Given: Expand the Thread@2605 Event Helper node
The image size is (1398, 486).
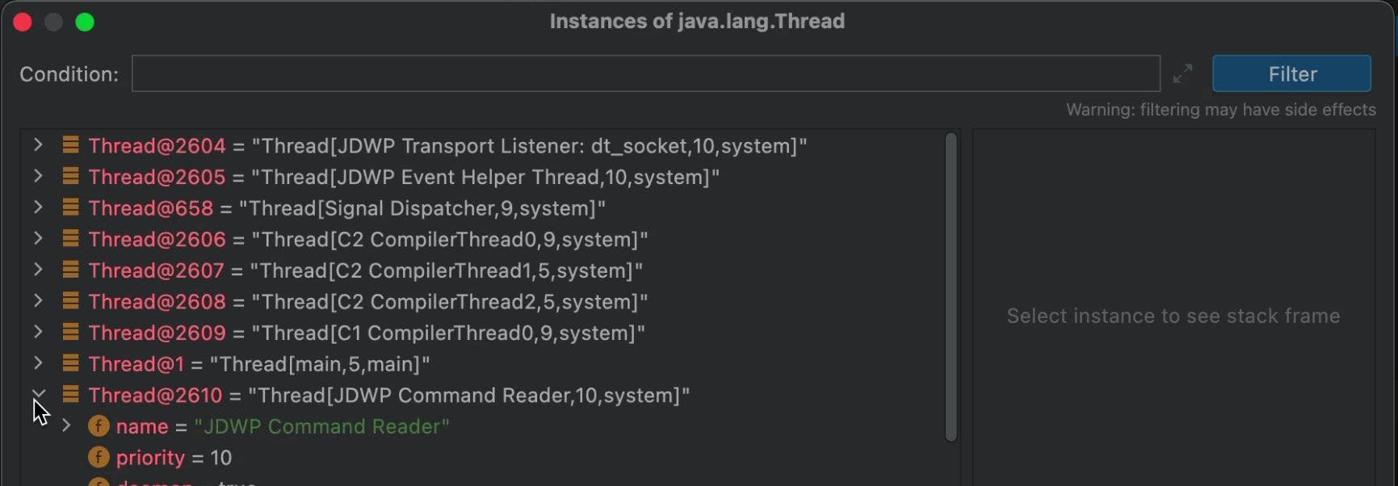Looking at the screenshot, I should pos(38,177).
